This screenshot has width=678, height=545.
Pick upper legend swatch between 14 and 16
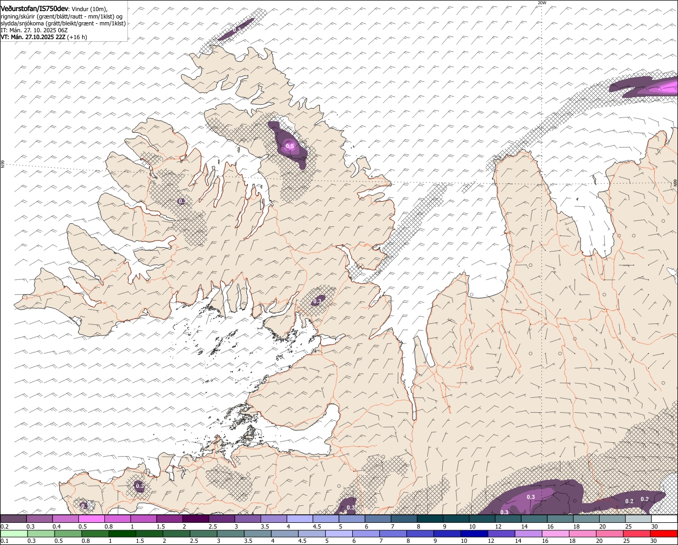pos(534,519)
